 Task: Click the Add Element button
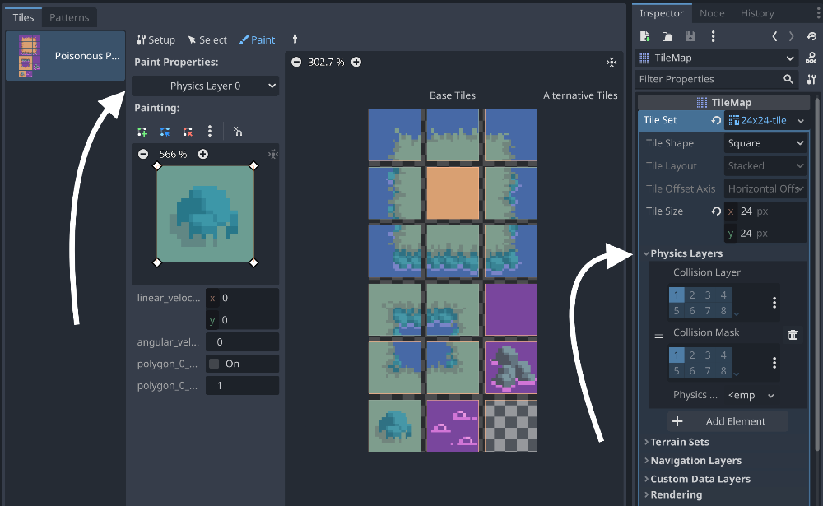pyautogui.click(x=728, y=421)
